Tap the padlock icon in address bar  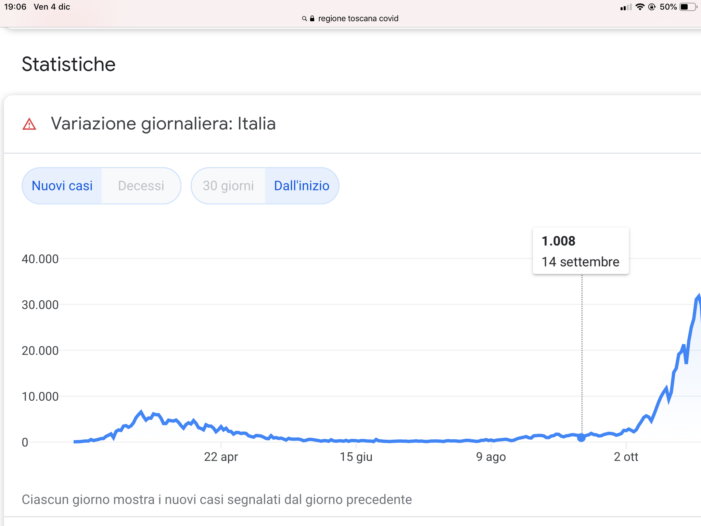click(312, 18)
